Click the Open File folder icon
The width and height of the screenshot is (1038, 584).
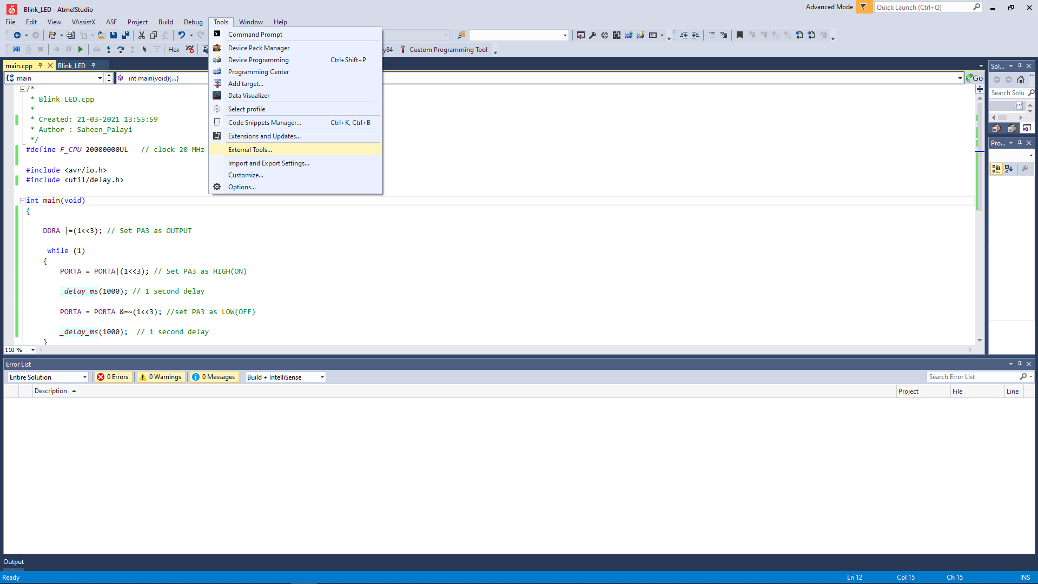[101, 35]
